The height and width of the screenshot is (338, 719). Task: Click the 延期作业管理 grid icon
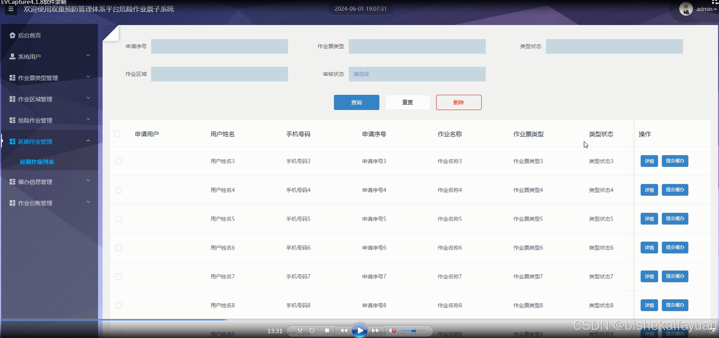12,142
